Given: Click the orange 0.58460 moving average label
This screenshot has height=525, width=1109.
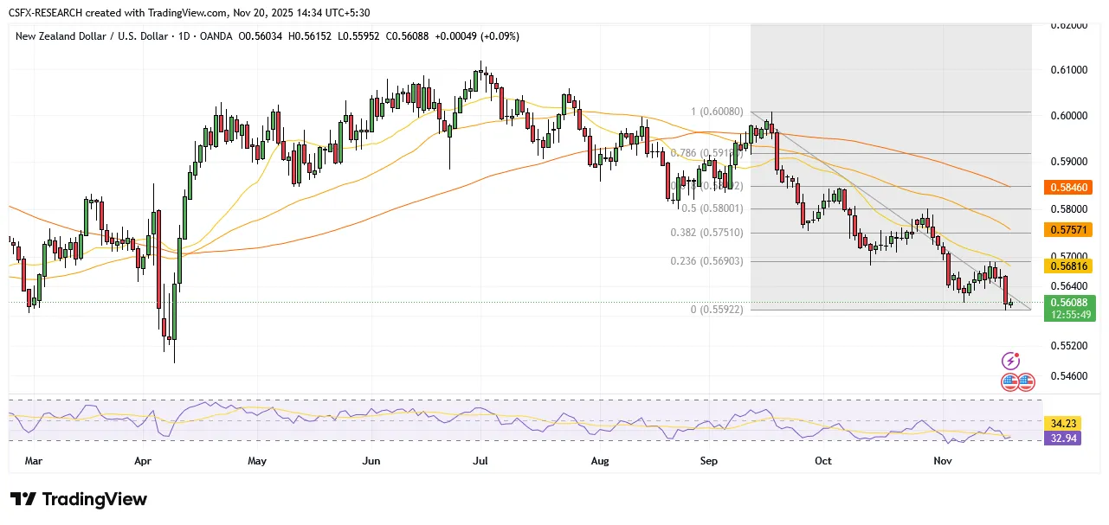Looking at the screenshot, I should (1073, 186).
